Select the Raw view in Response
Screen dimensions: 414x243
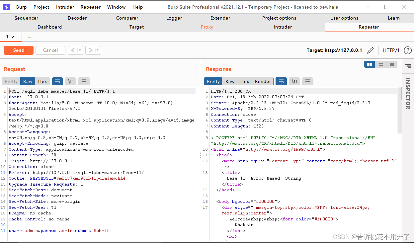[230, 81]
